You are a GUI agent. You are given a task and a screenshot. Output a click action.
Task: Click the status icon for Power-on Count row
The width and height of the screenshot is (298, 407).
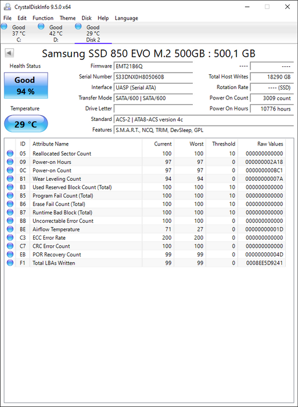click(10, 170)
